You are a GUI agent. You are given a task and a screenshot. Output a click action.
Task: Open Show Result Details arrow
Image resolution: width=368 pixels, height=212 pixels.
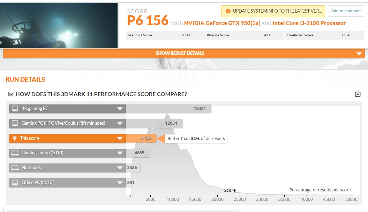tap(359, 53)
